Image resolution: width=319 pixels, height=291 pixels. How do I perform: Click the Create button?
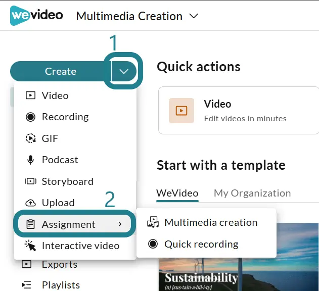point(61,71)
